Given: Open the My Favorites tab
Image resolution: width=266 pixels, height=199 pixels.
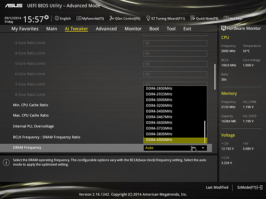Looking at the screenshot, I should click(25, 29).
